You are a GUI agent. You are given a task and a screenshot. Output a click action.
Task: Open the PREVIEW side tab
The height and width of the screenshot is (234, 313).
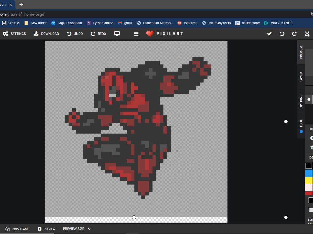pyautogui.click(x=301, y=52)
